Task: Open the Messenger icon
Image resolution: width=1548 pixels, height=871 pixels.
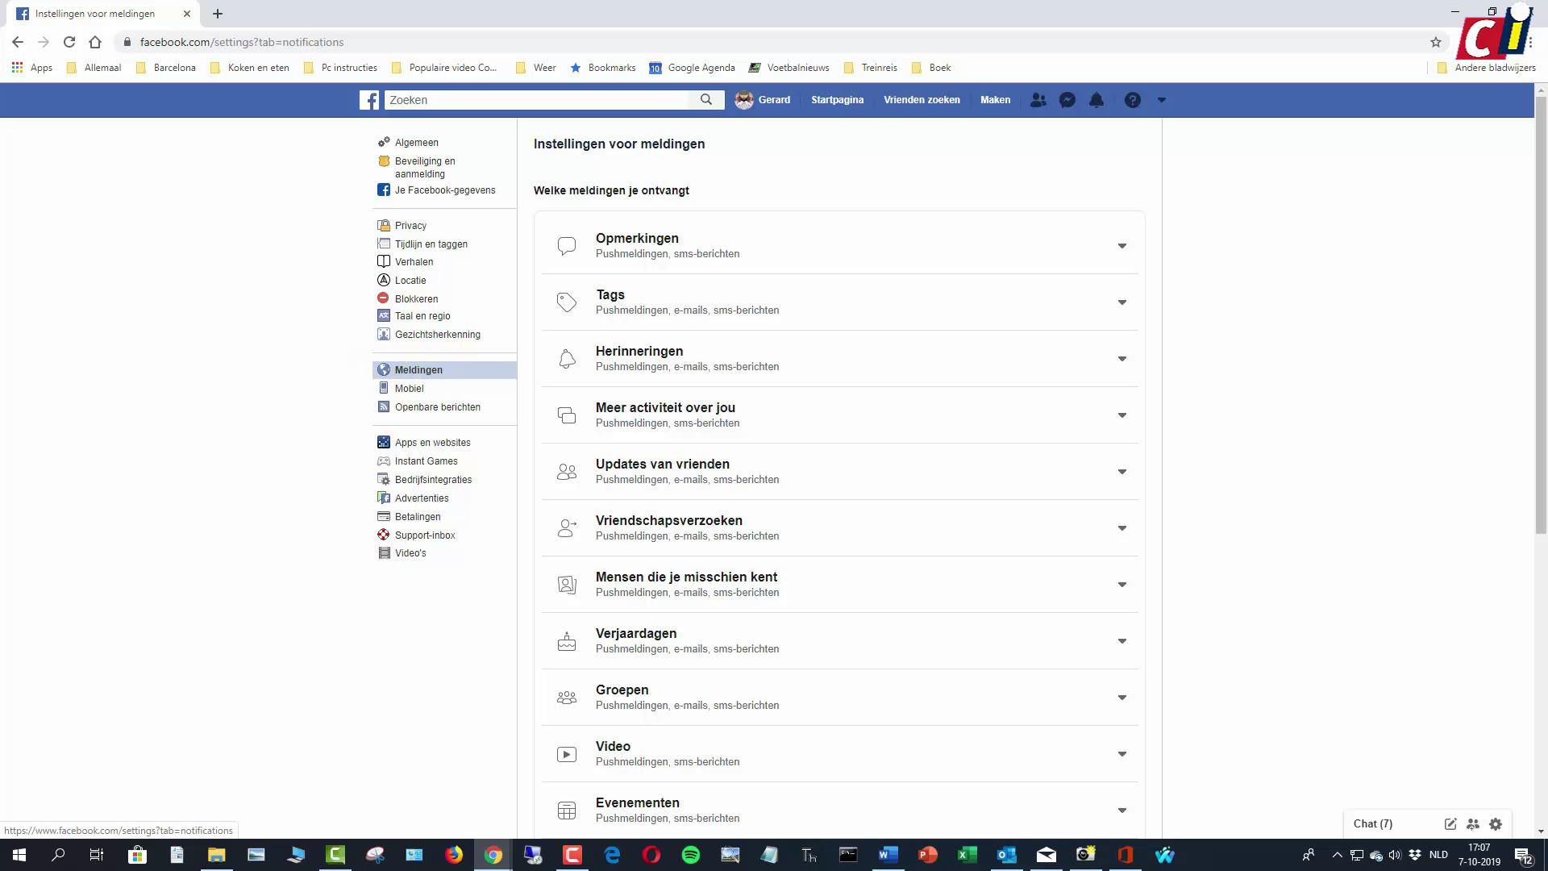Action: pos(1067,100)
